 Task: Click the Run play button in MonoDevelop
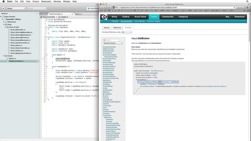pos(3,9)
